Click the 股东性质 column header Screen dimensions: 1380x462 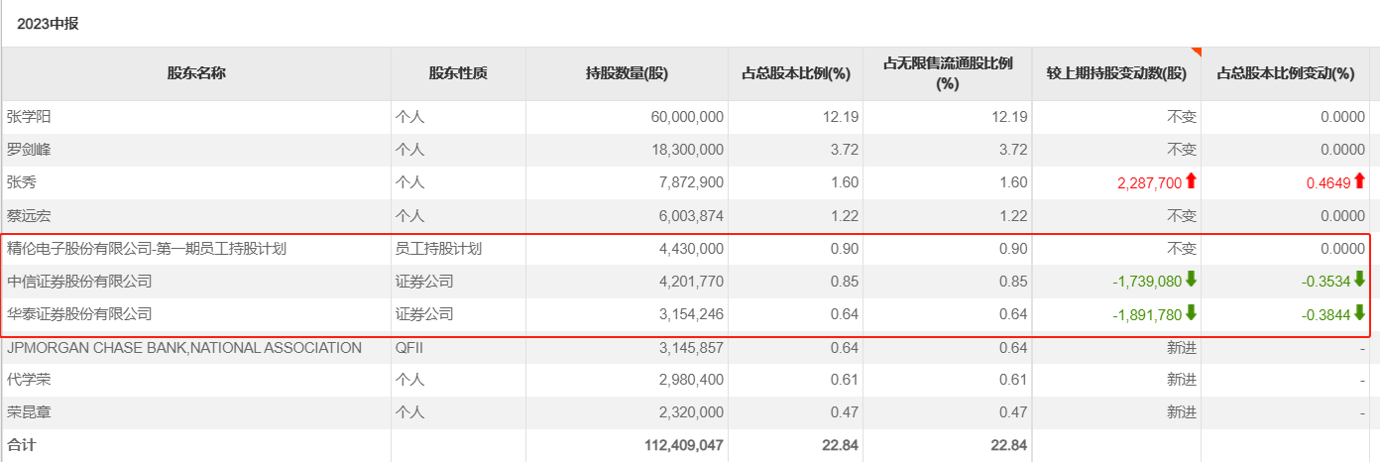tap(458, 73)
